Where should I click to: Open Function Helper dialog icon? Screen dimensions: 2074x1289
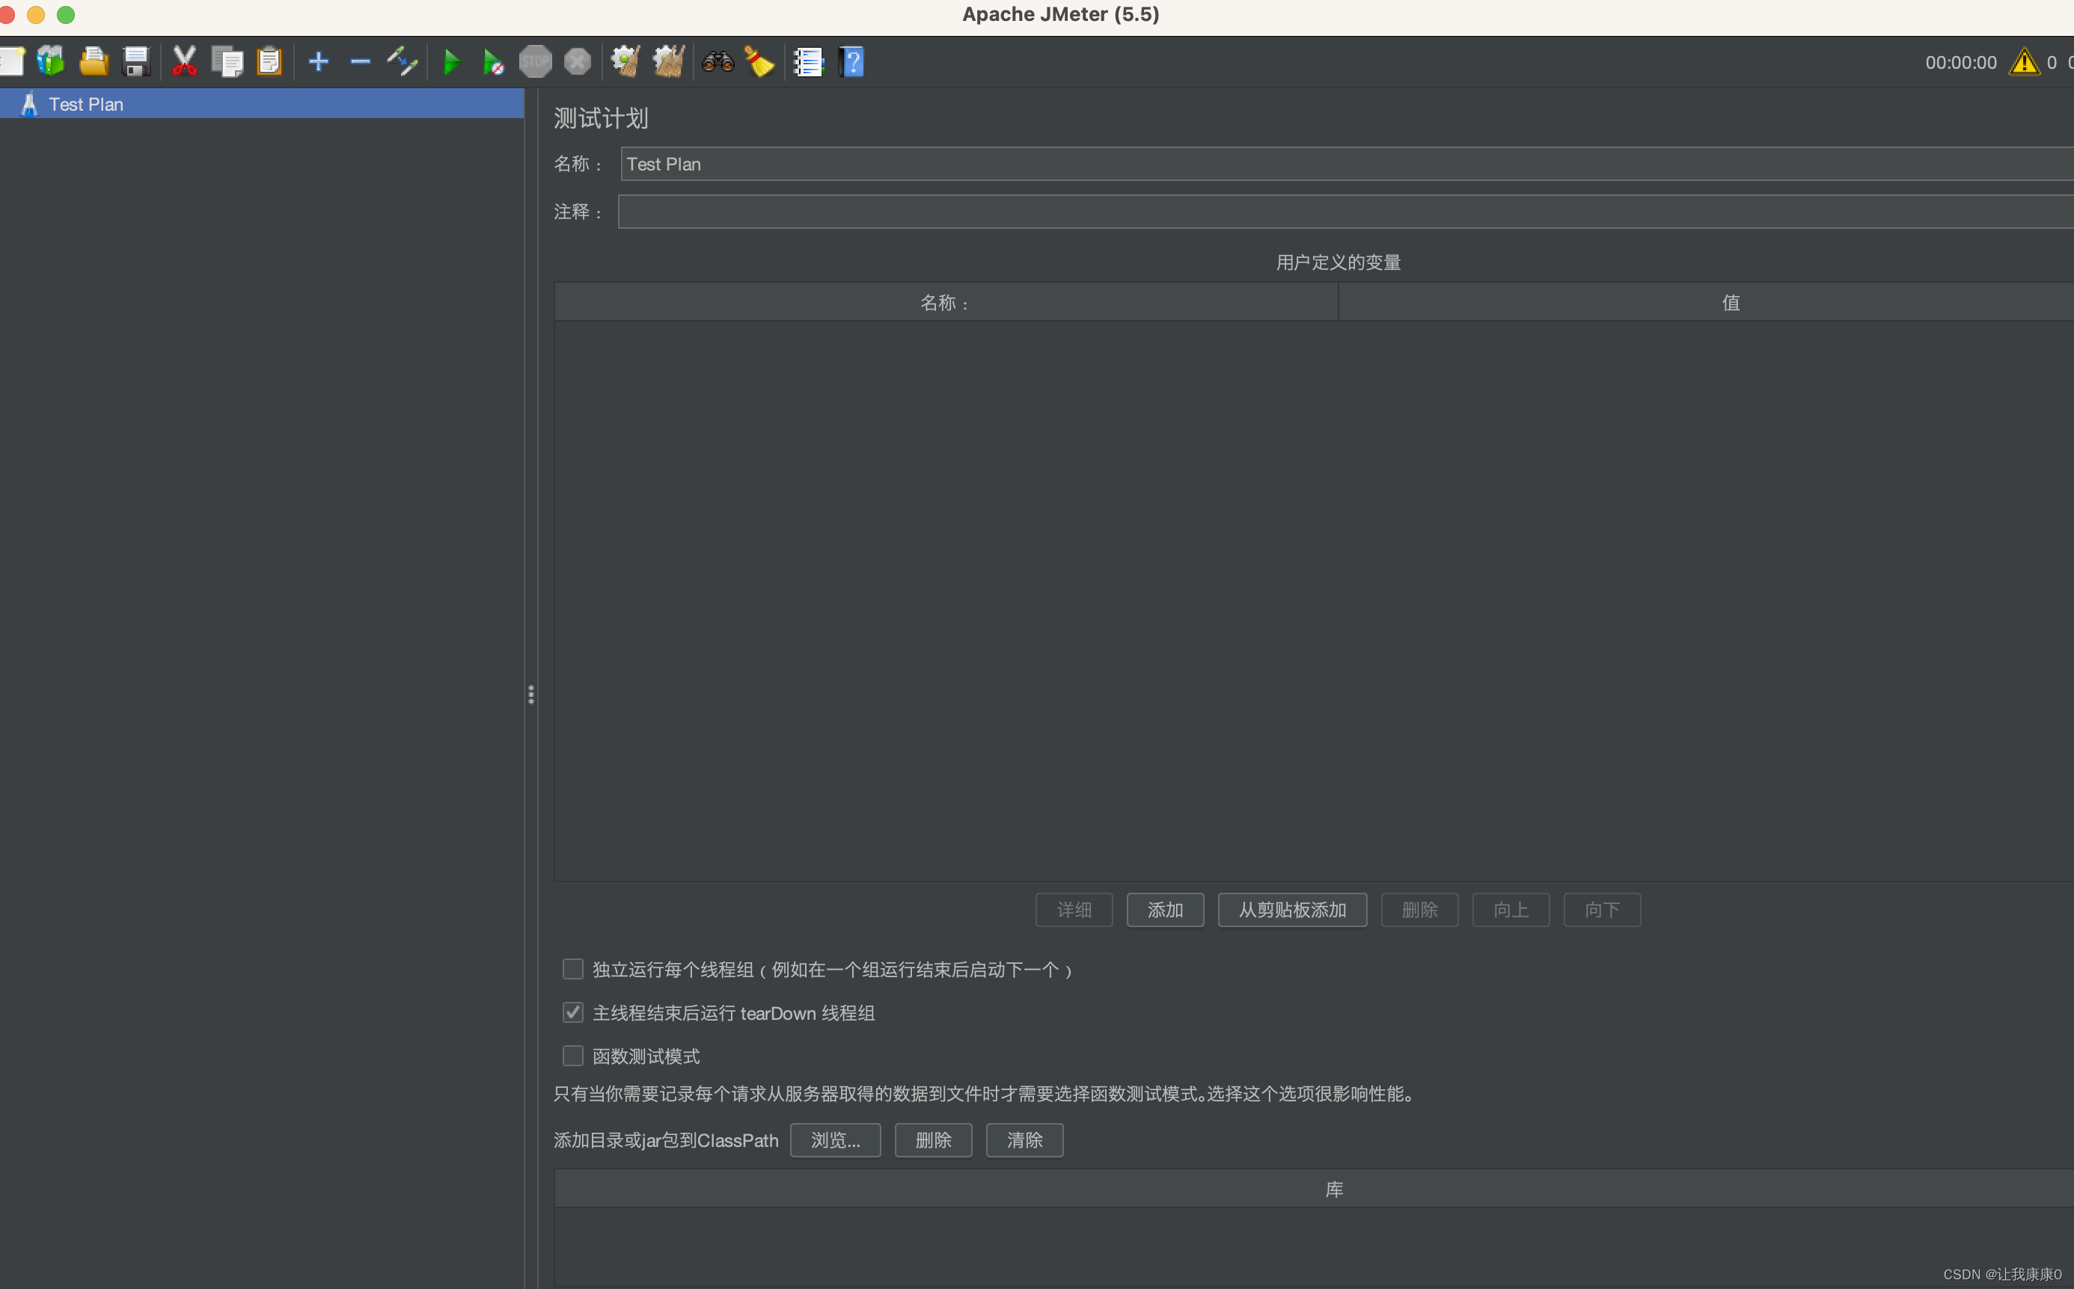coord(808,61)
